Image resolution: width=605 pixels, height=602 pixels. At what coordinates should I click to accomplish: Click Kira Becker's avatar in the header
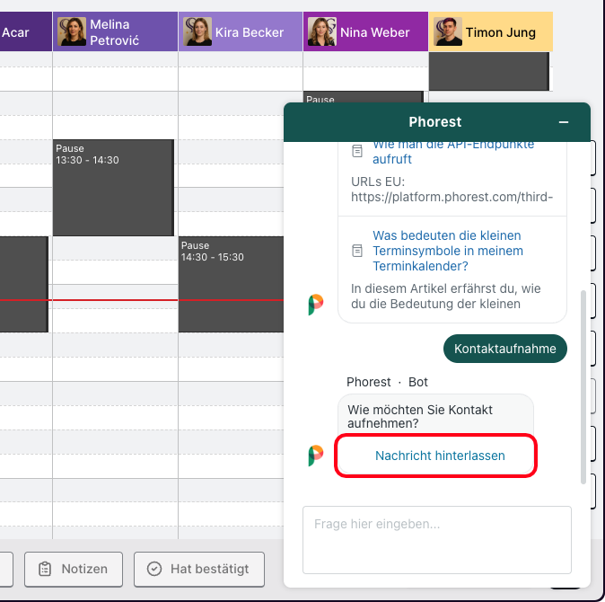pyautogui.click(x=197, y=32)
